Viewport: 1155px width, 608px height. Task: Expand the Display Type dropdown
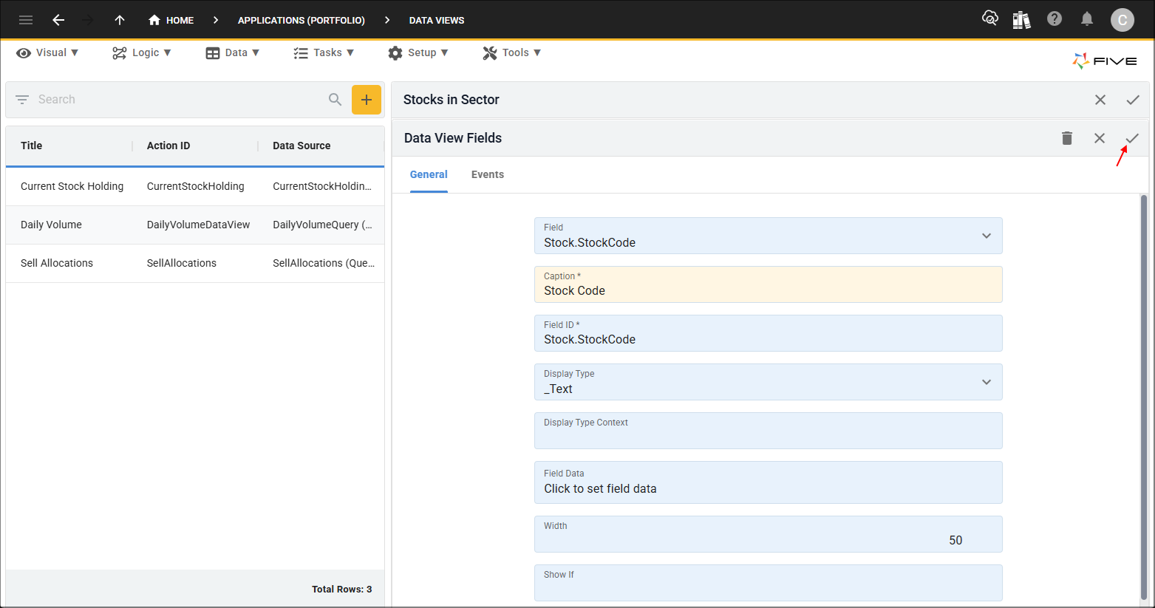(x=986, y=382)
